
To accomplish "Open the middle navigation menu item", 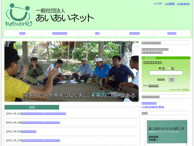I will [x=97, y=33].
